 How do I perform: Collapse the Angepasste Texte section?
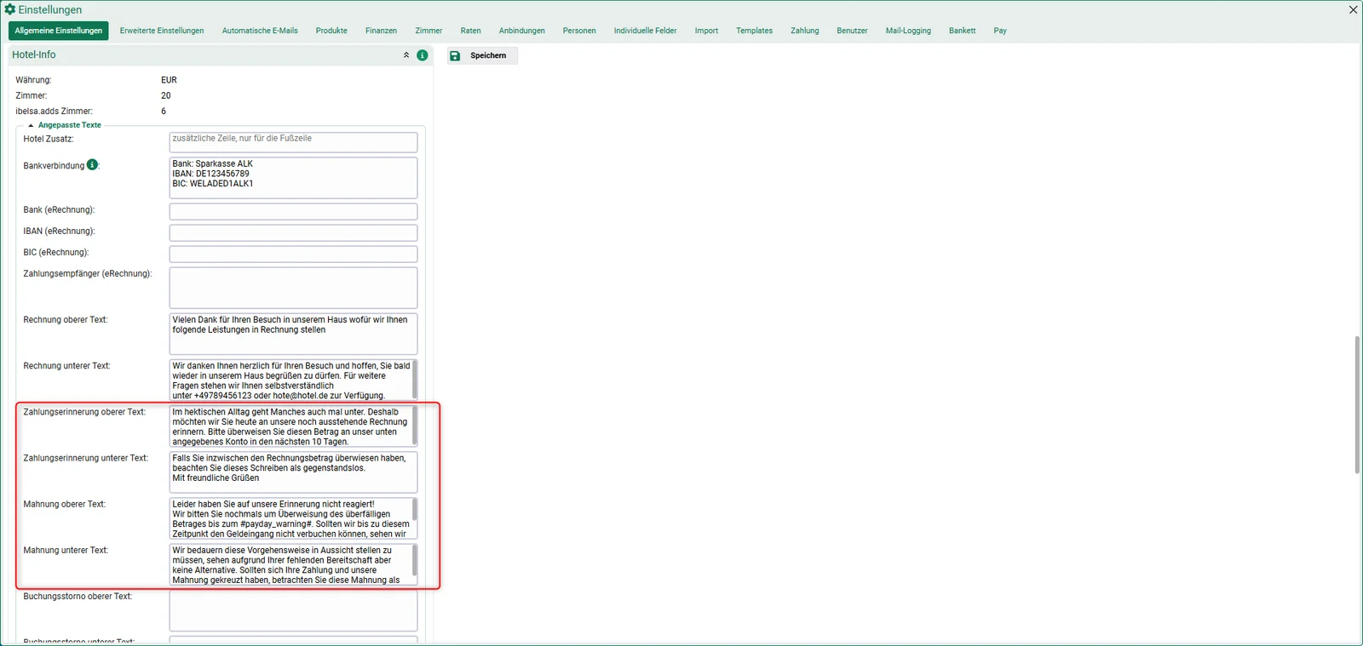click(31, 125)
